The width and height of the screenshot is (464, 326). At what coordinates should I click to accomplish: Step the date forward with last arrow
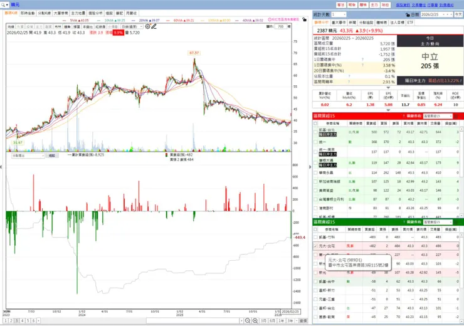point(451,14)
